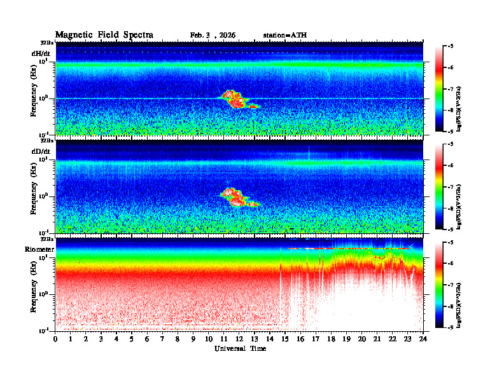Click hour "17" on the Universal Time axis
This screenshot has width=504, height=389.
pyautogui.click(x=316, y=339)
